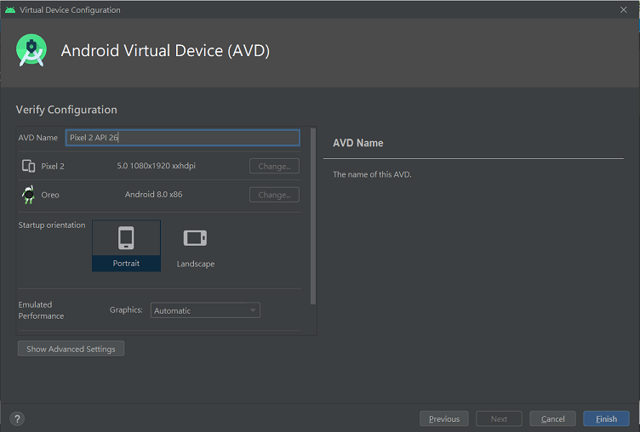Click the 'Graphics:' label
640x432 pixels.
point(126,310)
